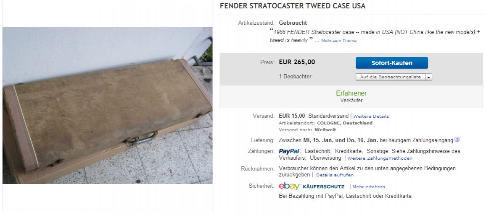Open the delivery help question mark icon
486x215 pixels.
[x=457, y=140]
